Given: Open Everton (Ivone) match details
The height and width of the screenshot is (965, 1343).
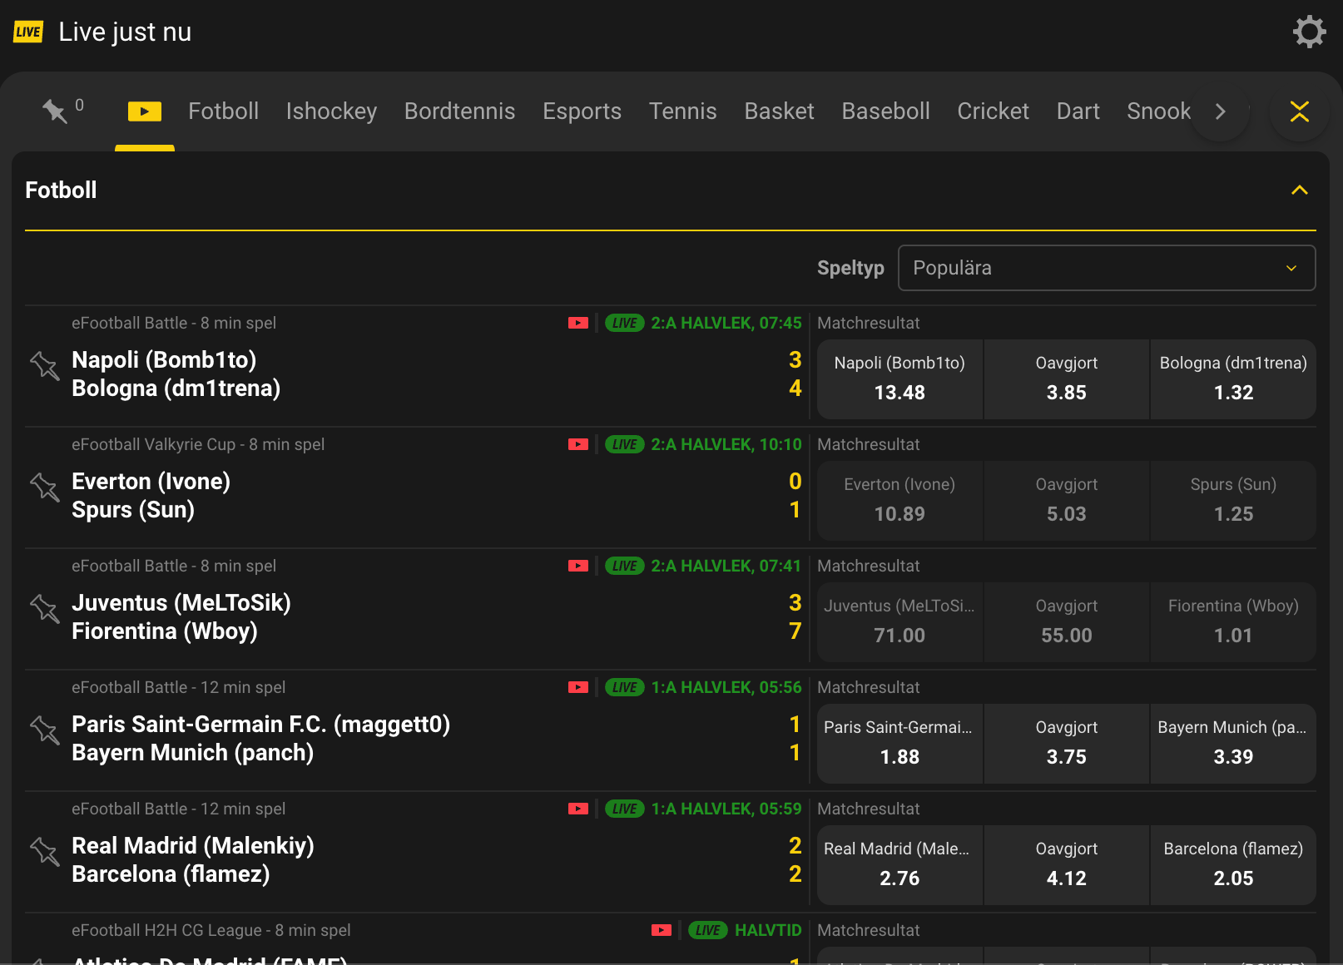Looking at the screenshot, I should (151, 482).
